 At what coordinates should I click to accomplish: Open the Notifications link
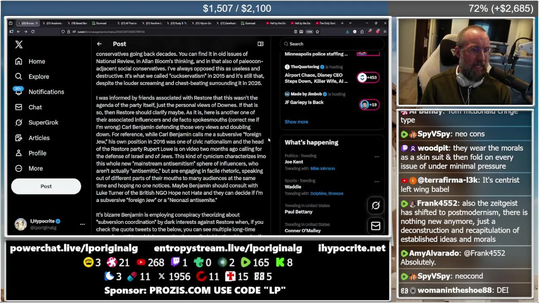click(46, 92)
